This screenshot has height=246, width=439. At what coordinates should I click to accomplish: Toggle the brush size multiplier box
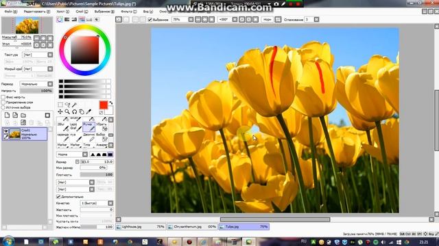(78, 162)
